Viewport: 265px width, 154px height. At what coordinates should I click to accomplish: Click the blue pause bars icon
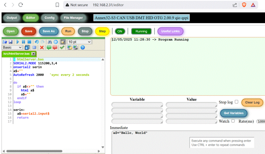[x=23, y=42]
